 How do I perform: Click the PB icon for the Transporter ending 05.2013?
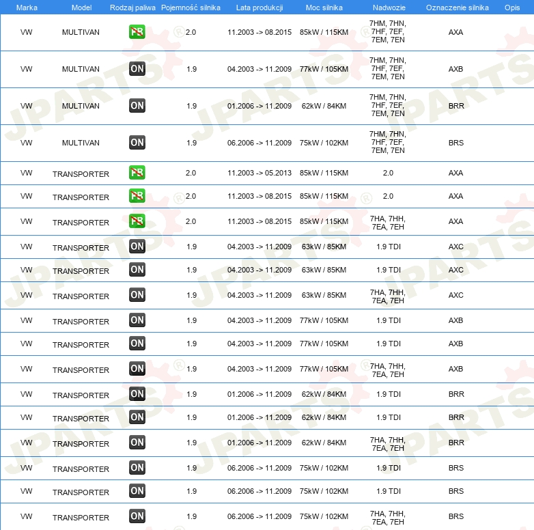point(137,173)
